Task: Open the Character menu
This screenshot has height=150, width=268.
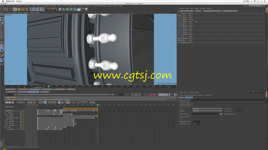Action: point(88,6)
